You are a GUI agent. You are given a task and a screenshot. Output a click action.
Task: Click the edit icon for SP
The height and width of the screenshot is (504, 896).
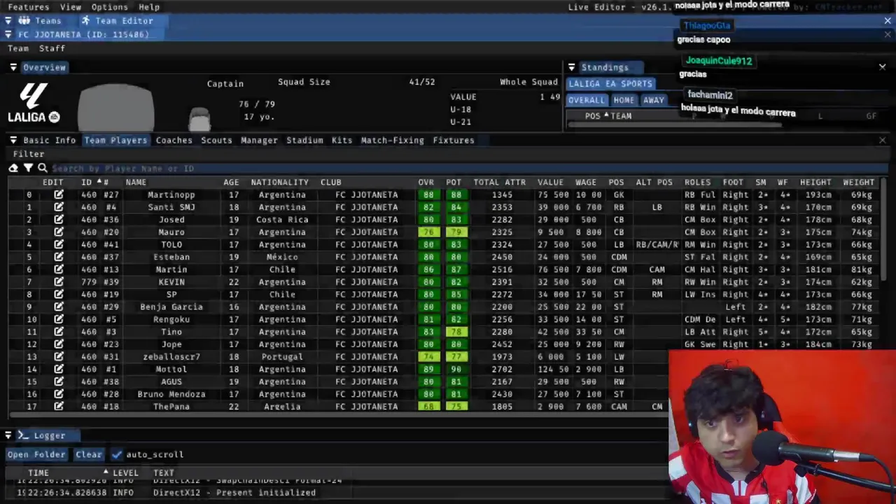pyautogui.click(x=59, y=294)
